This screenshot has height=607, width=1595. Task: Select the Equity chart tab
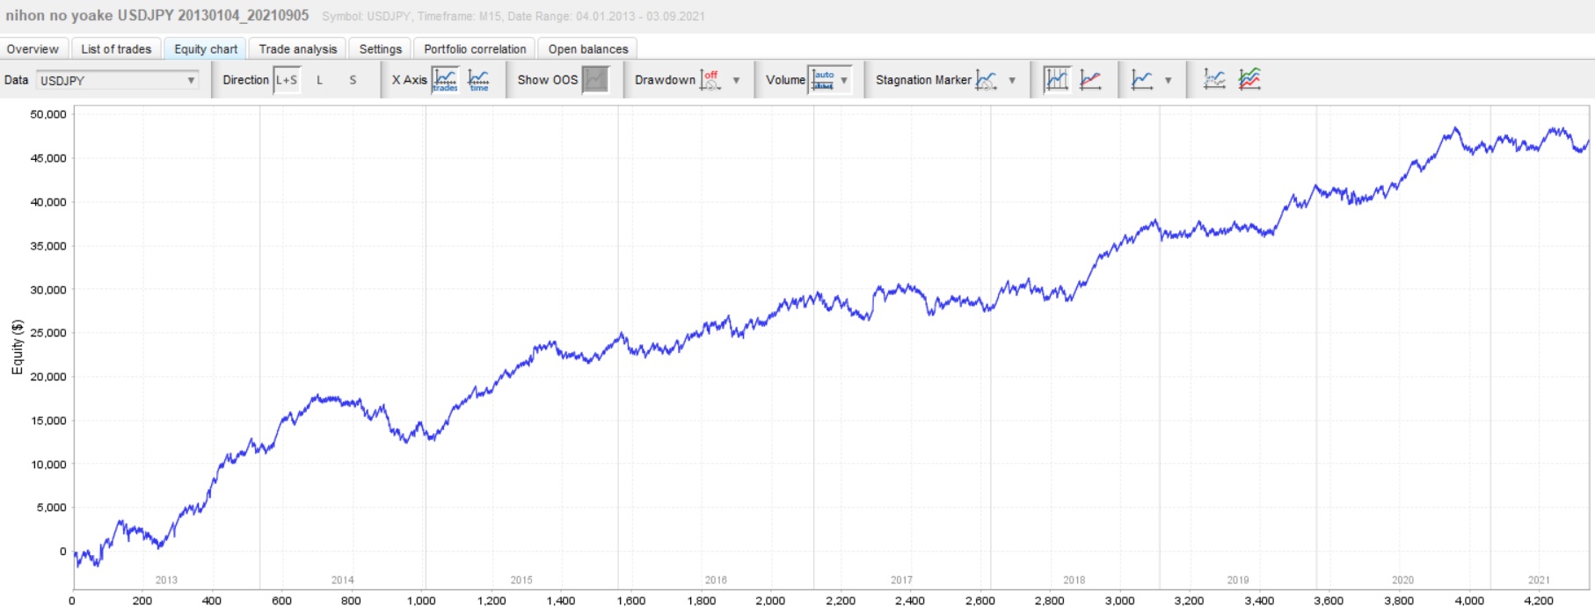point(206,49)
